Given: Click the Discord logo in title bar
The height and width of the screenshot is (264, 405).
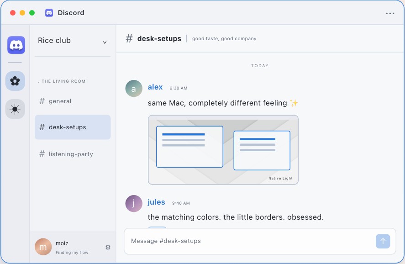Looking at the screenshot, I should (49, 13).
